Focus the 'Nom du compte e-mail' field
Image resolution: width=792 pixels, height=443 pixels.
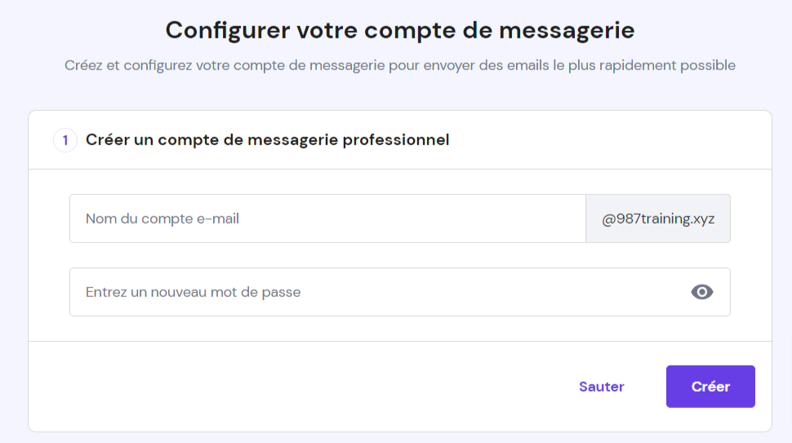[327, 219]
